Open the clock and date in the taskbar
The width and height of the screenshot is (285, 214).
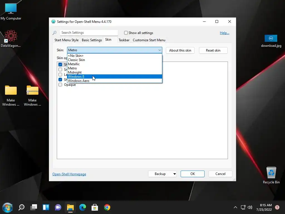[x=264, y=207]
